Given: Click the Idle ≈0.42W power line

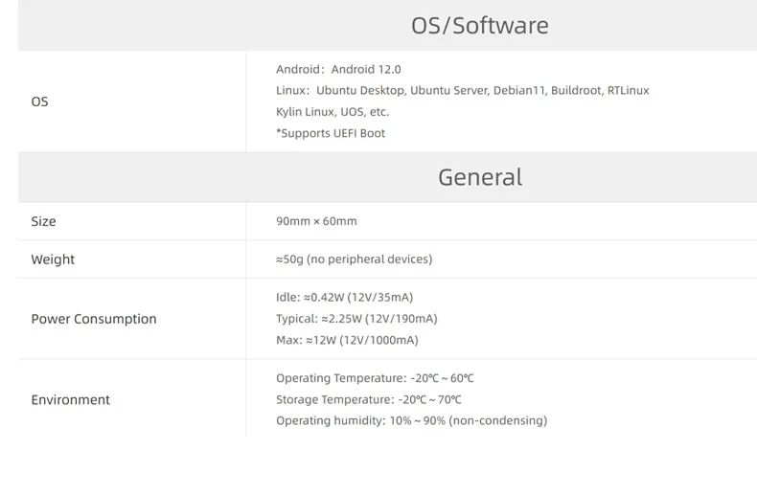Looking at the screenshot, I should coord(344,298).
